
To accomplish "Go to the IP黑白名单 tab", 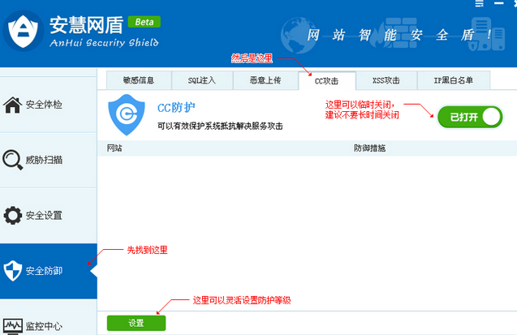I will coord(454,80).
